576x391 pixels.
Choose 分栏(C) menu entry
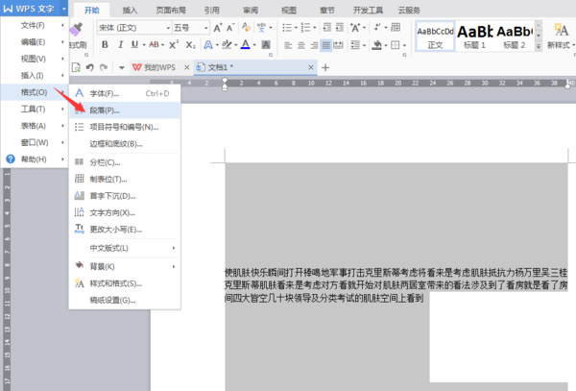coord(125,162)
